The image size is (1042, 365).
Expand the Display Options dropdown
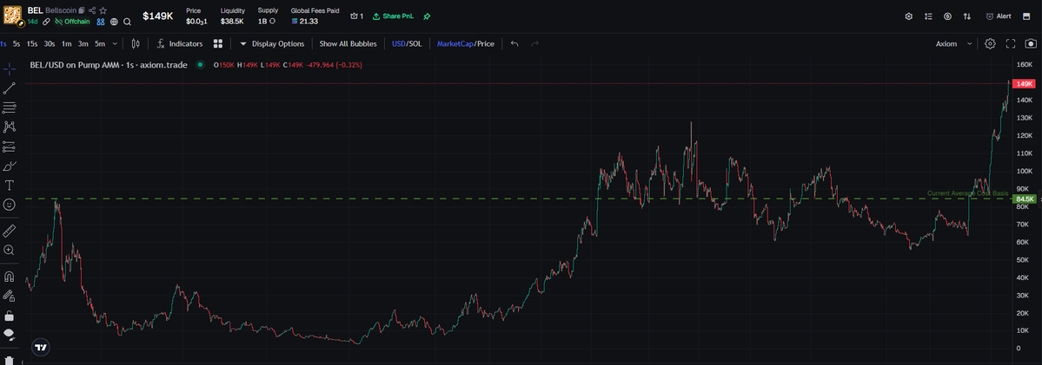(x=272, y=43)
